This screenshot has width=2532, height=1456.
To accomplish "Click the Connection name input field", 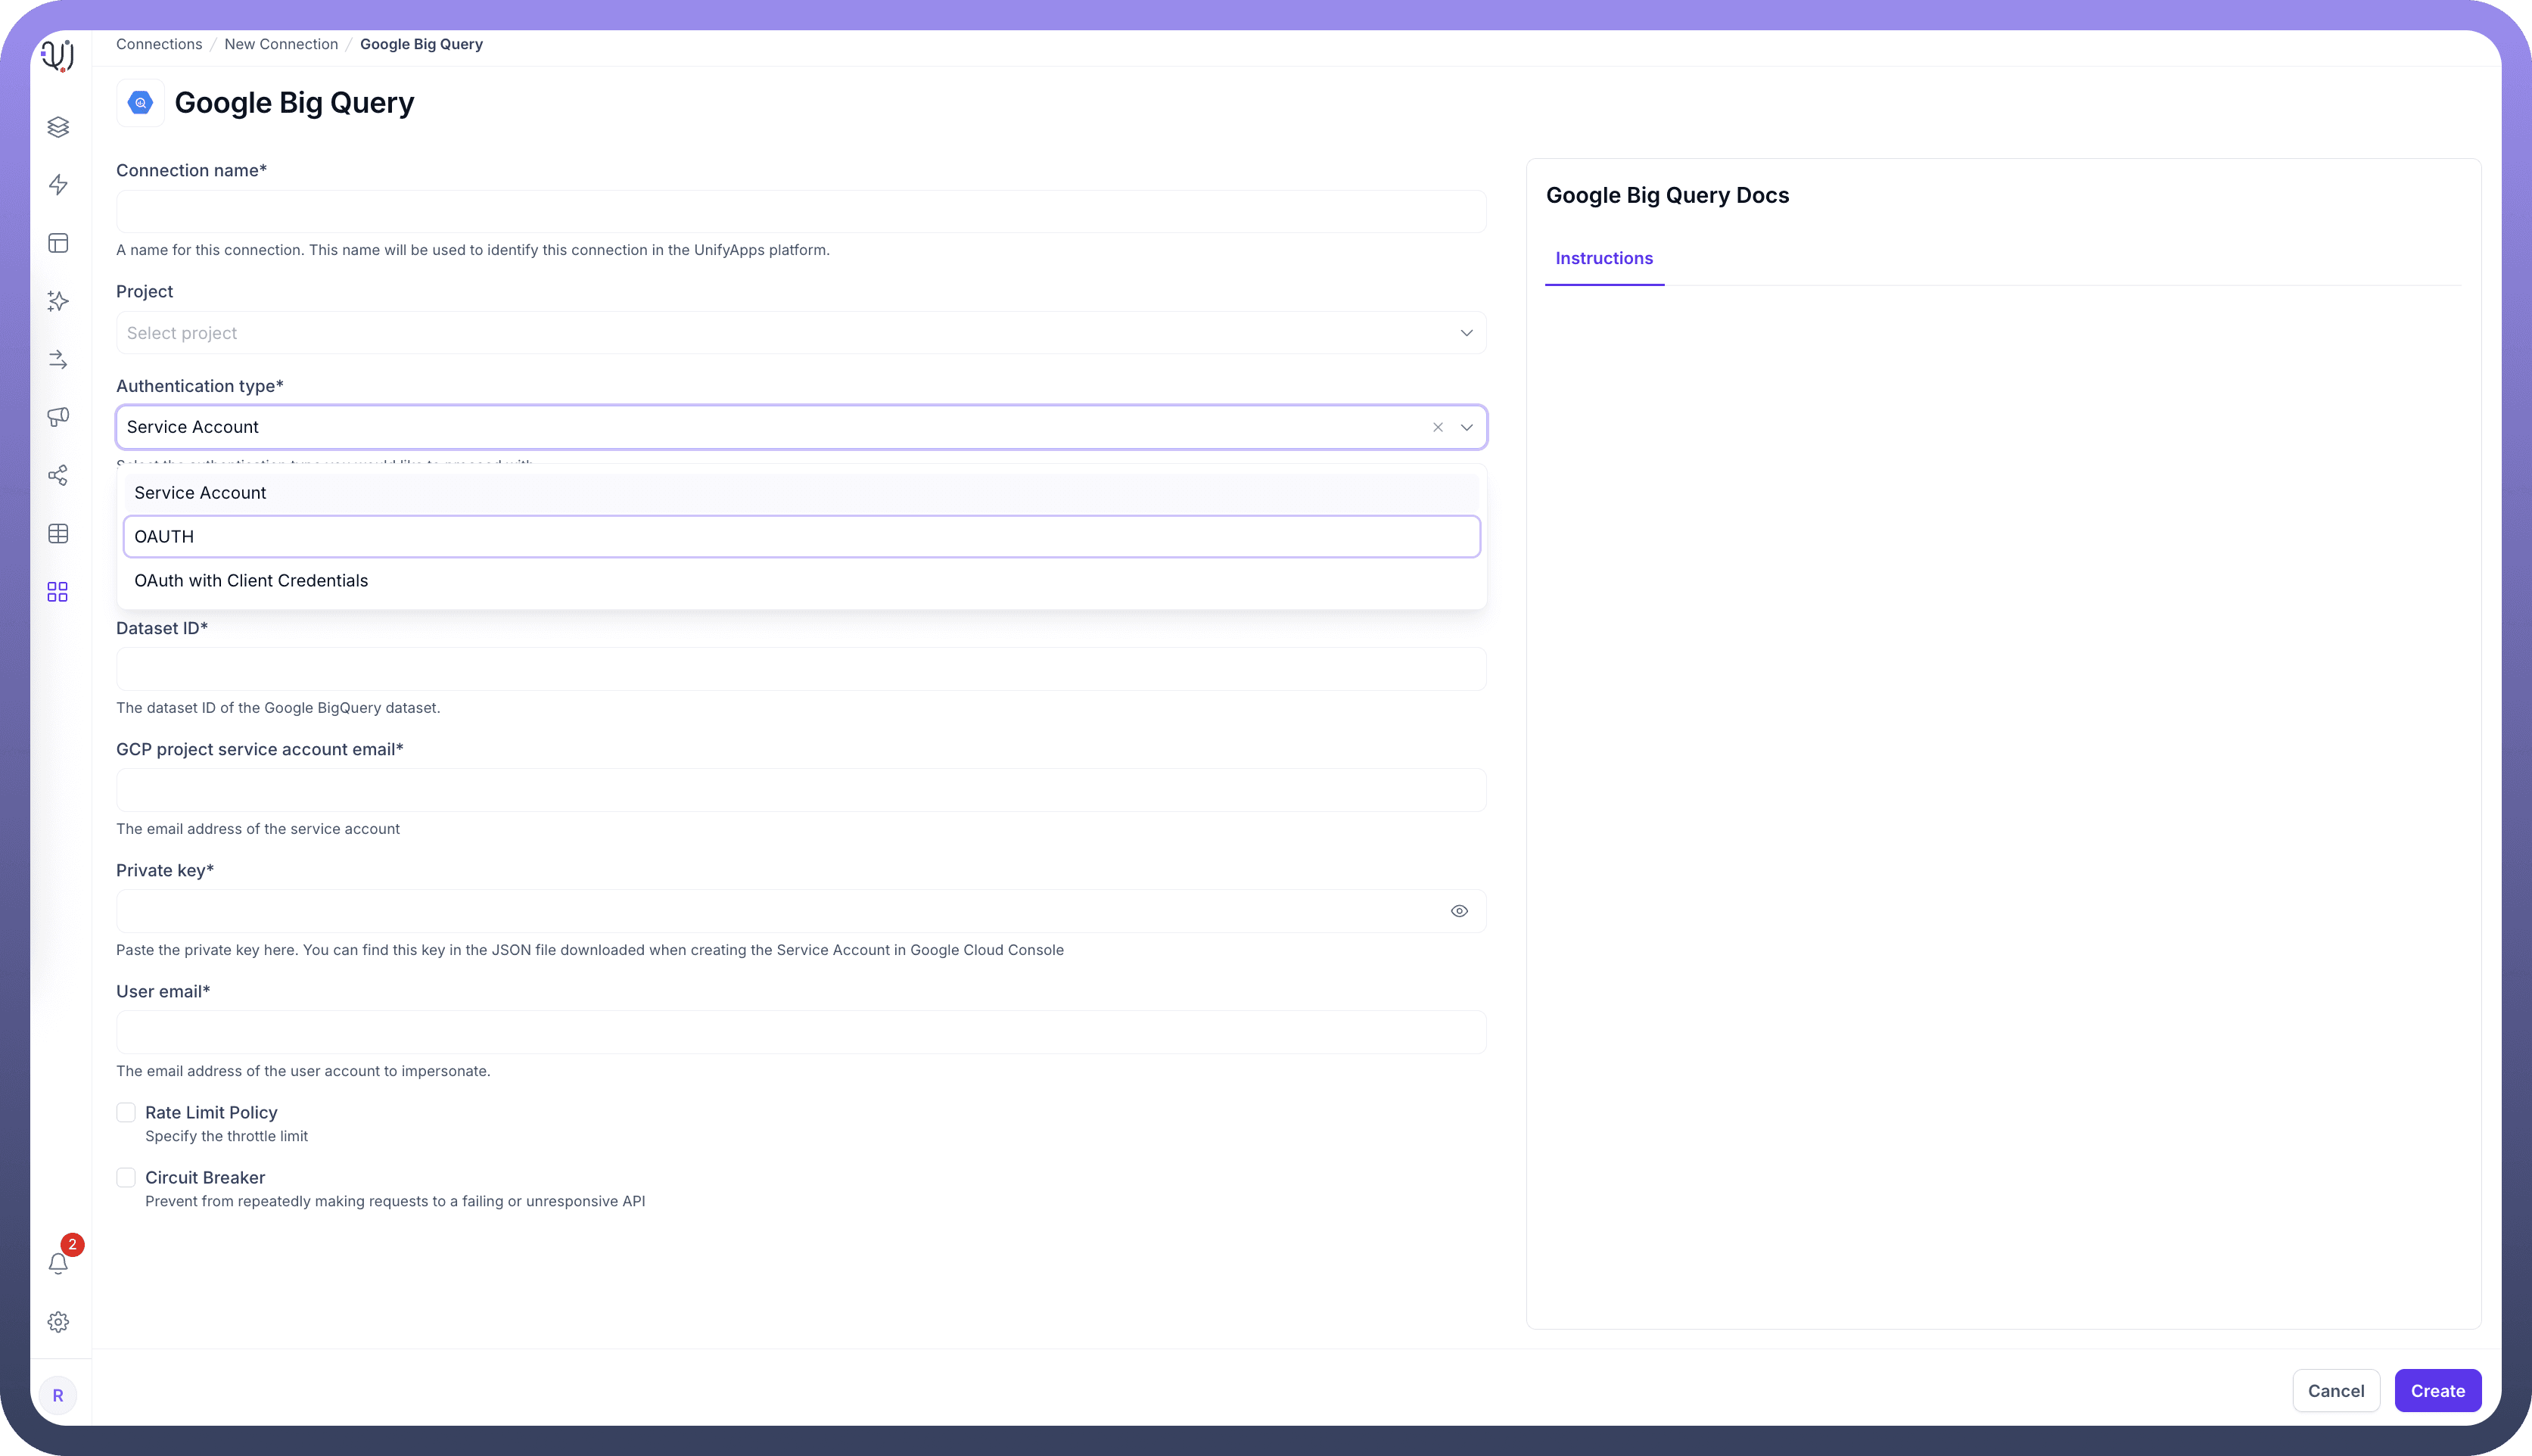I will pos(800,212).
